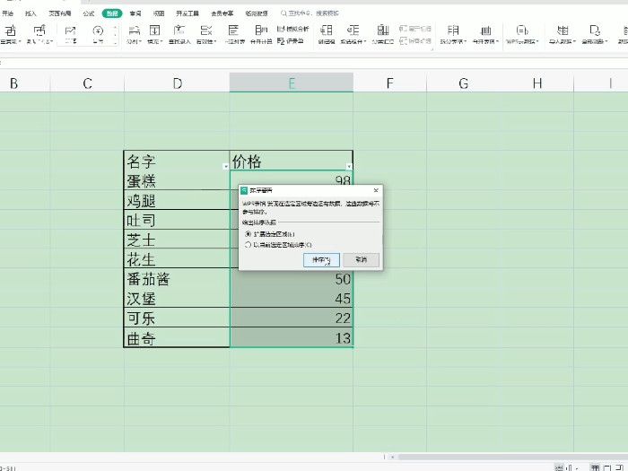Viewport: 628px width, 471px height.
Task: Click the Create Group (创建组) icon
Action: coord(327,31)
